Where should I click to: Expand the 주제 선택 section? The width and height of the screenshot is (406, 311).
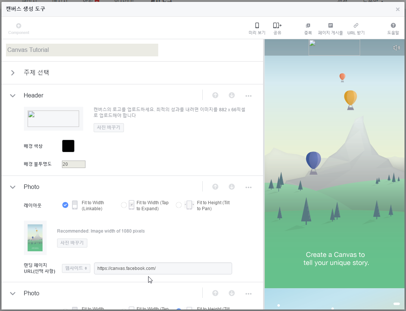pyautogui.click(x=12, y=73)
